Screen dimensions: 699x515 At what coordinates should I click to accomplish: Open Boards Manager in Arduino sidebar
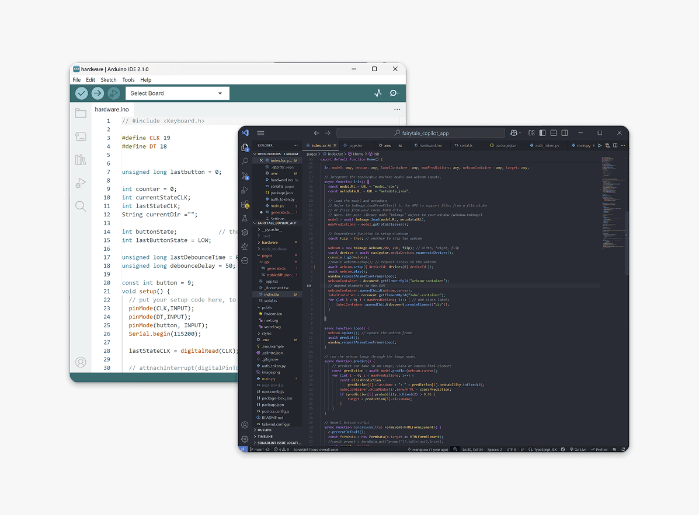81,136
